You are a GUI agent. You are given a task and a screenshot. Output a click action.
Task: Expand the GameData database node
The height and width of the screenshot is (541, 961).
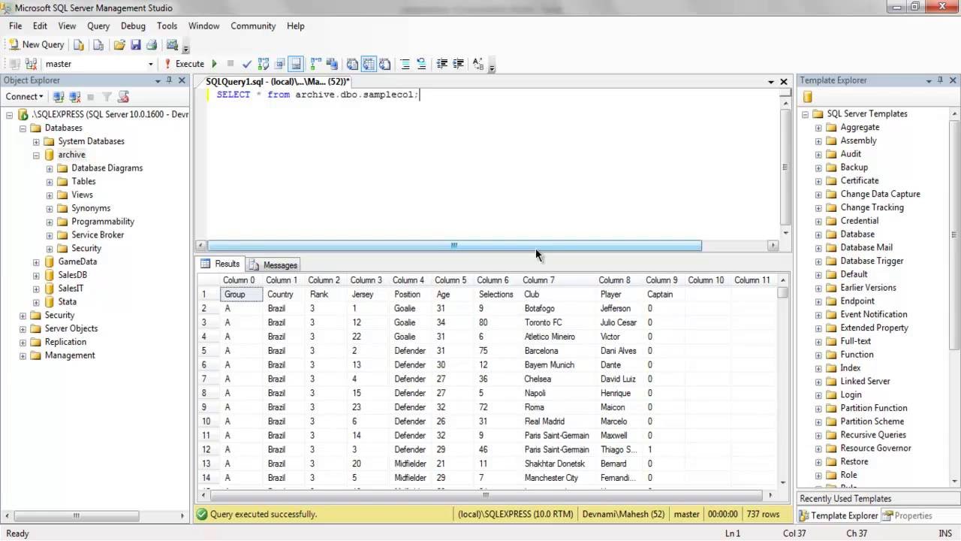[36, 261]
